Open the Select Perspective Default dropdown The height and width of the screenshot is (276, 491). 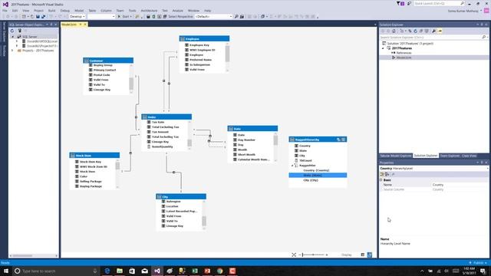(213, 17)
